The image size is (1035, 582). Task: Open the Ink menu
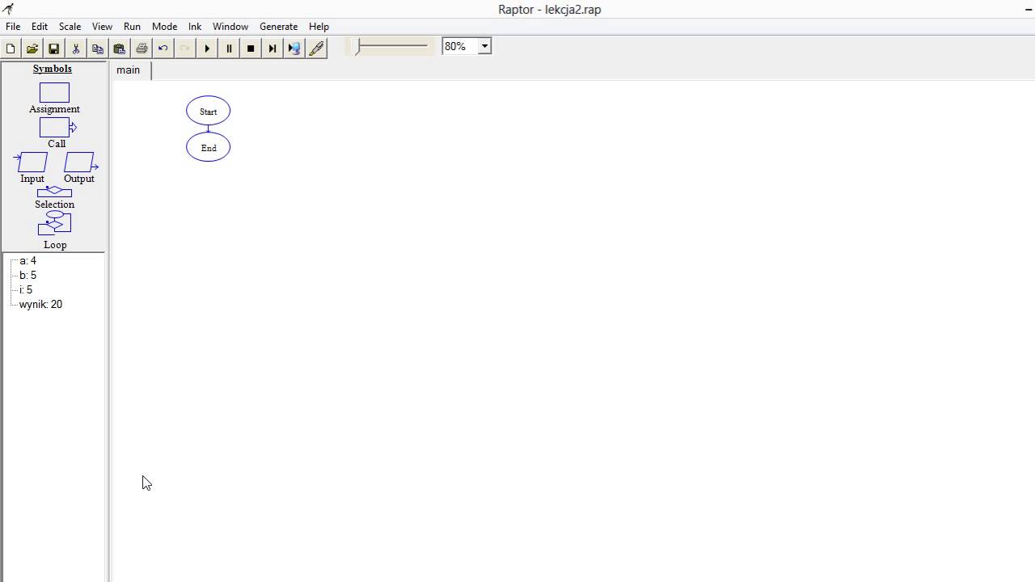195,27
